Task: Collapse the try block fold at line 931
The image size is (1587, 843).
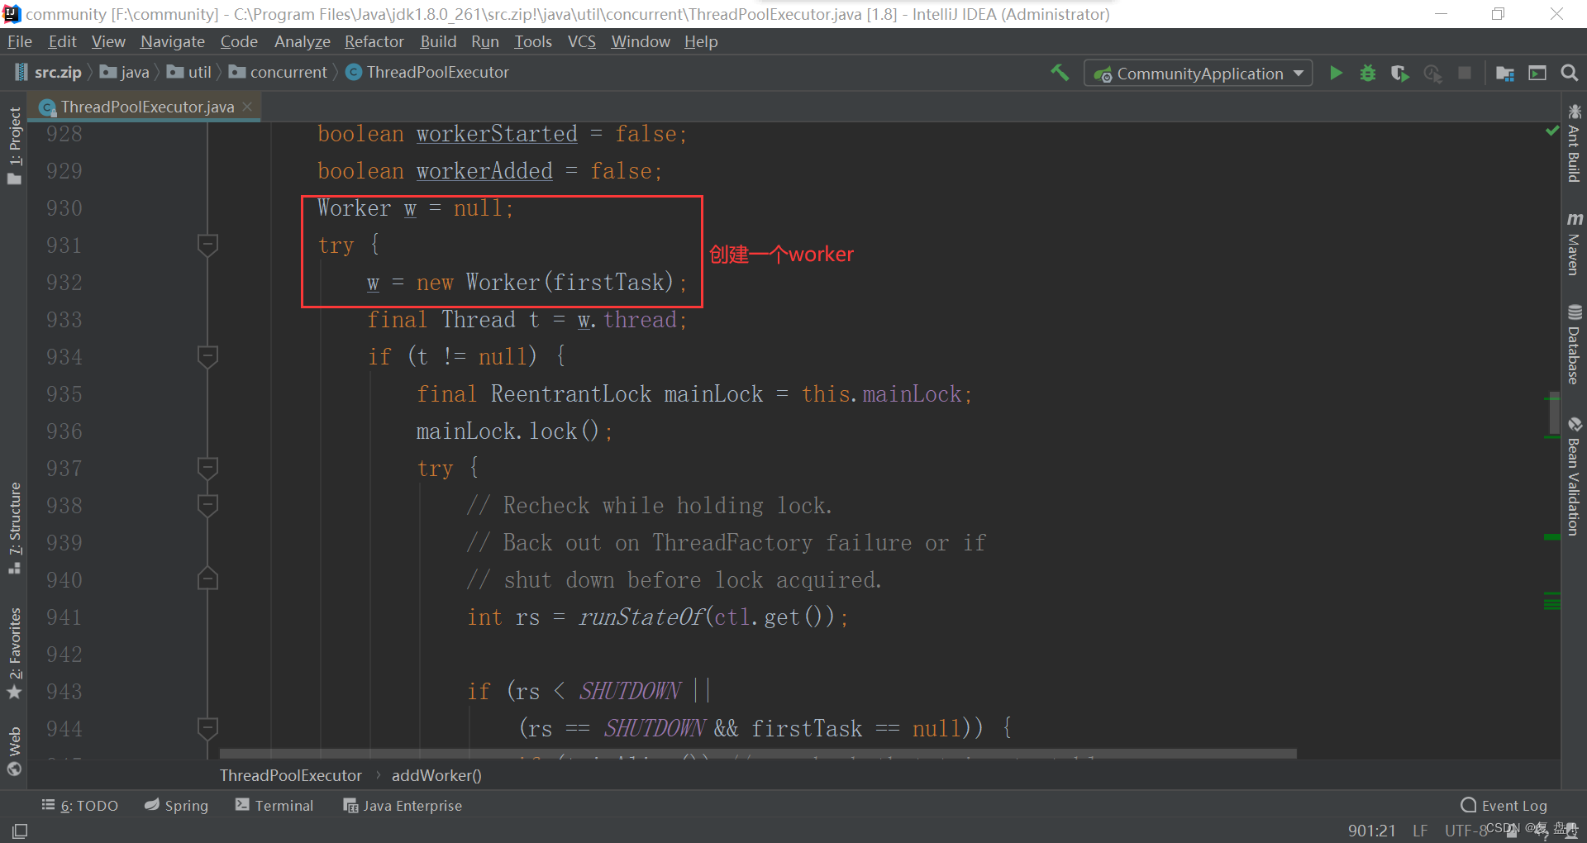Action: coord(207,245)
